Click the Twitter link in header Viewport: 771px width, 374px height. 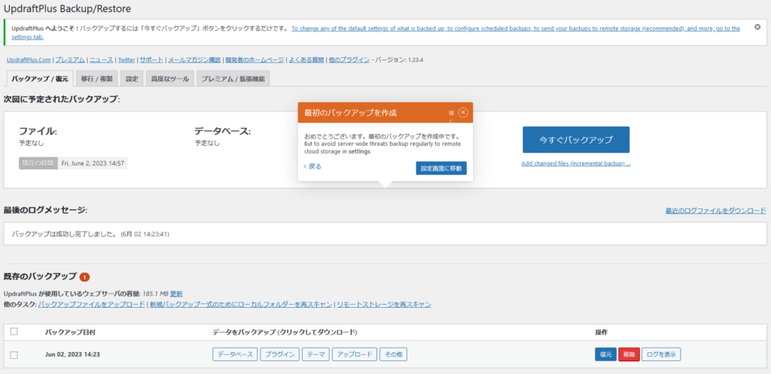point(126,59)
